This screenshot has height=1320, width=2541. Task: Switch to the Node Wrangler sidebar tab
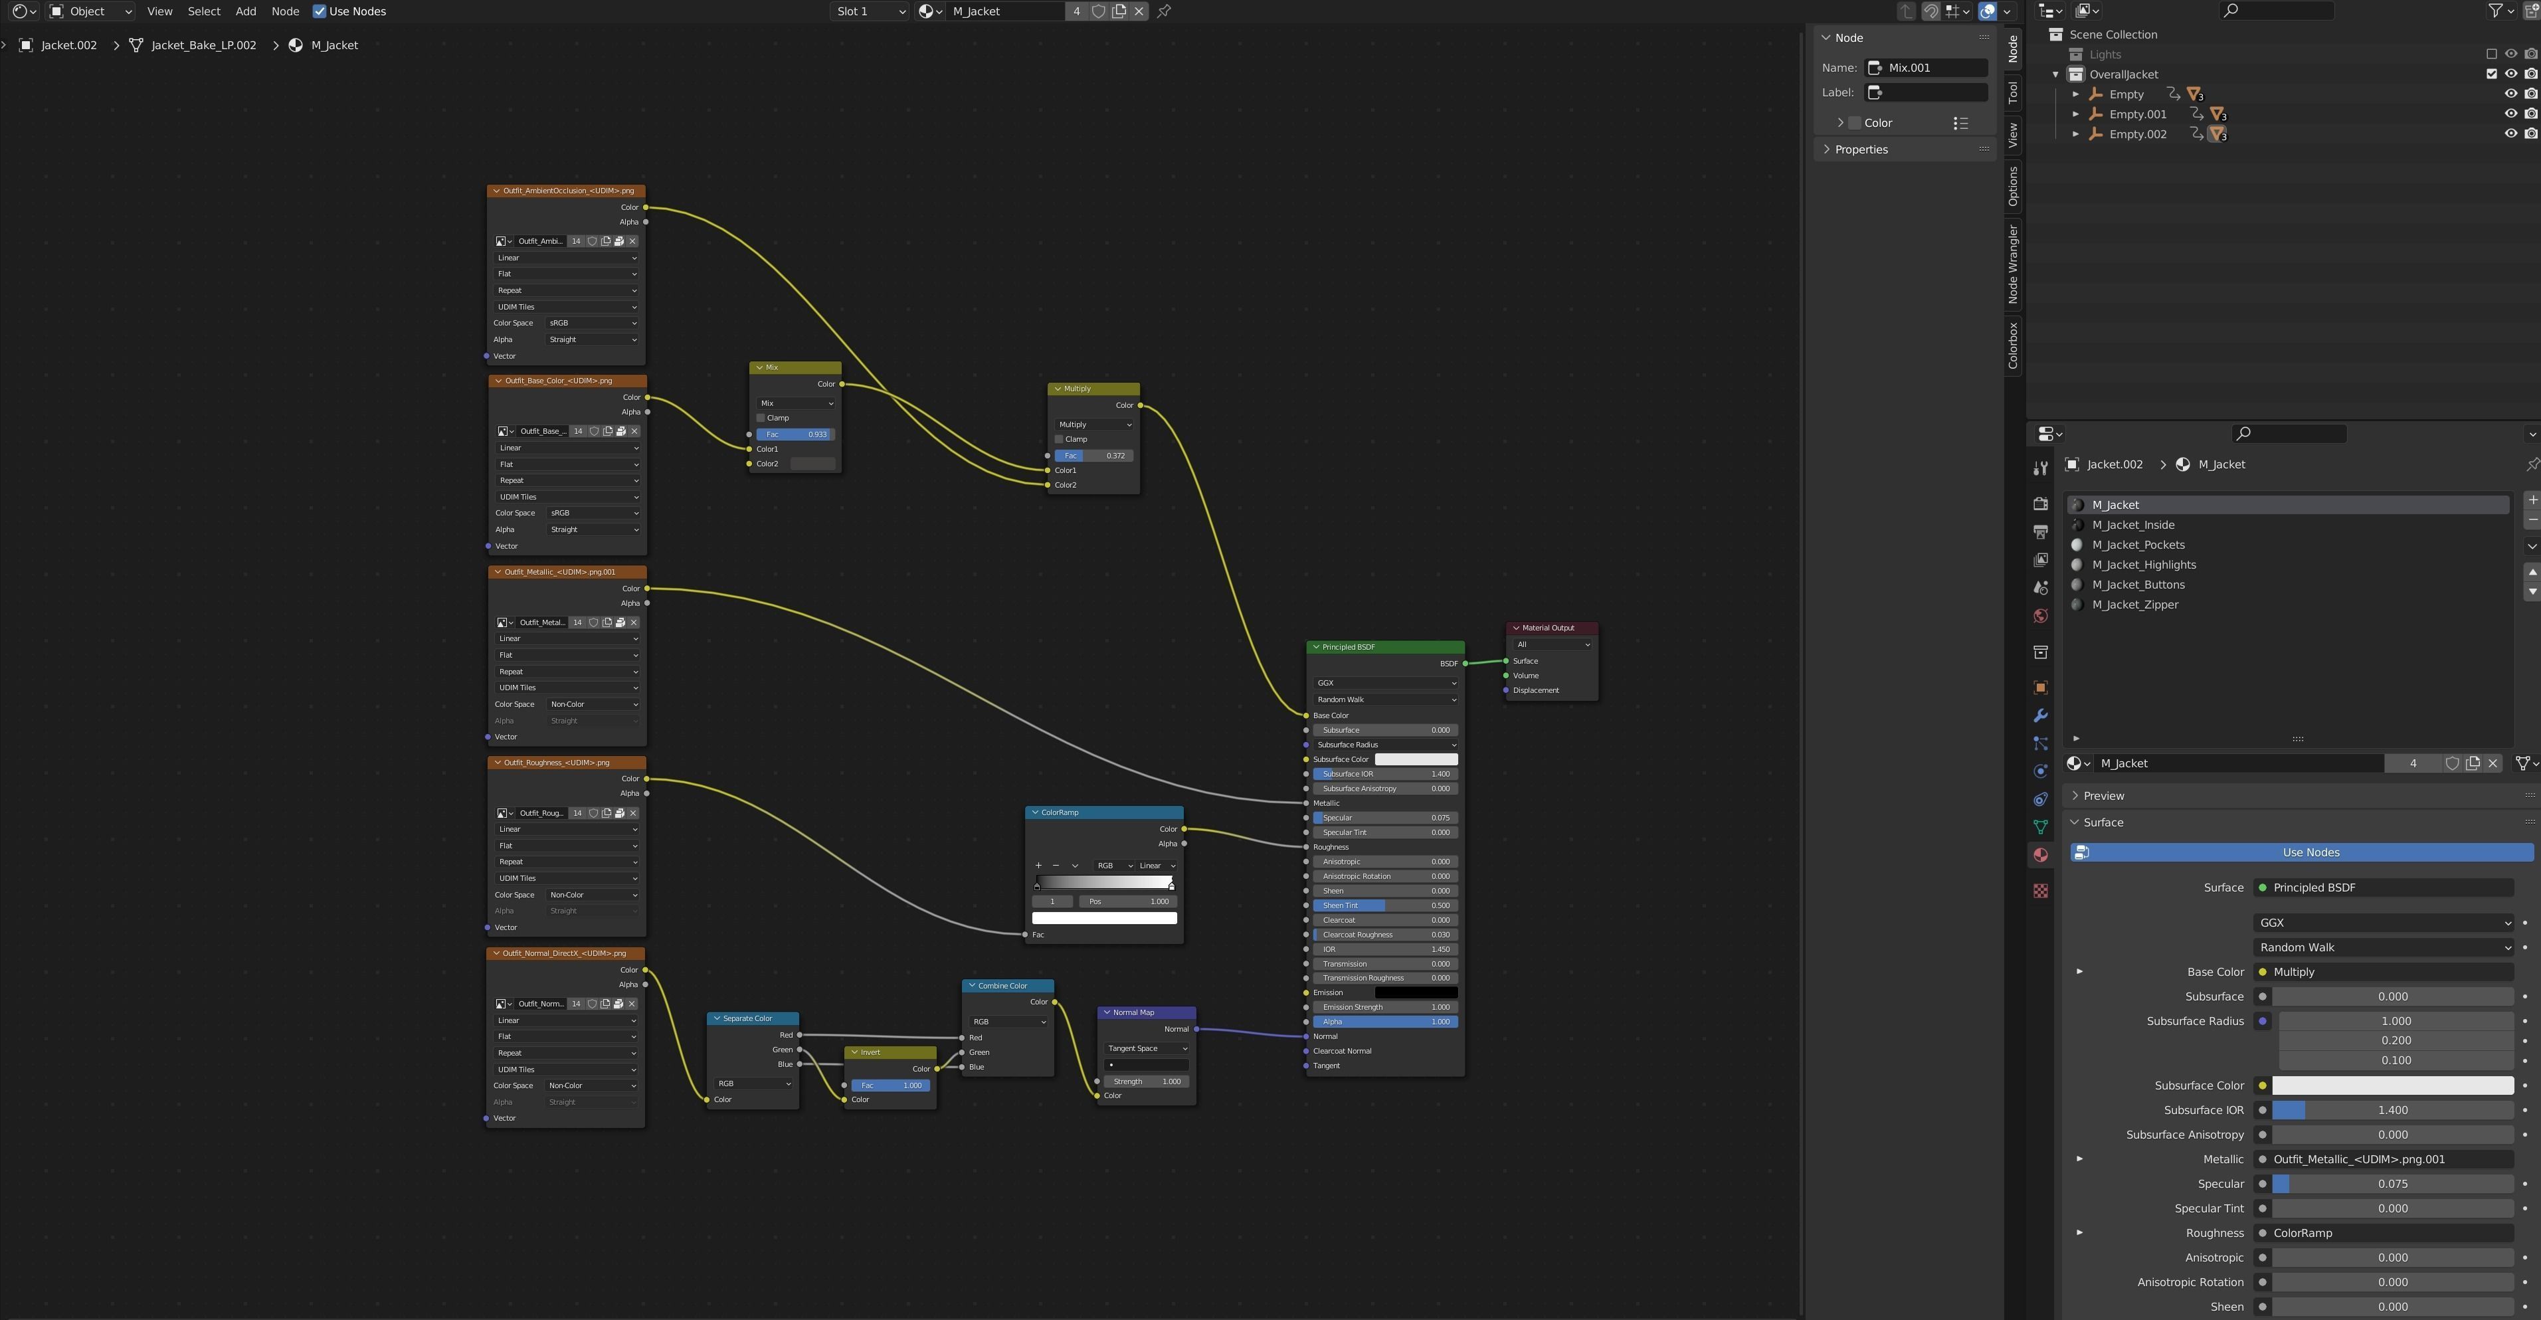pos(2012,264)
